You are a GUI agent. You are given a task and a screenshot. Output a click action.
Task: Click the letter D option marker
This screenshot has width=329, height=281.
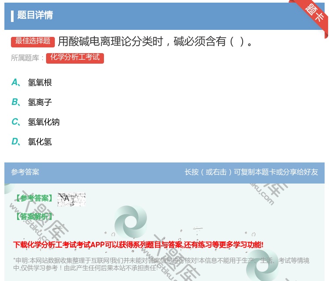[x=16, y=141]
